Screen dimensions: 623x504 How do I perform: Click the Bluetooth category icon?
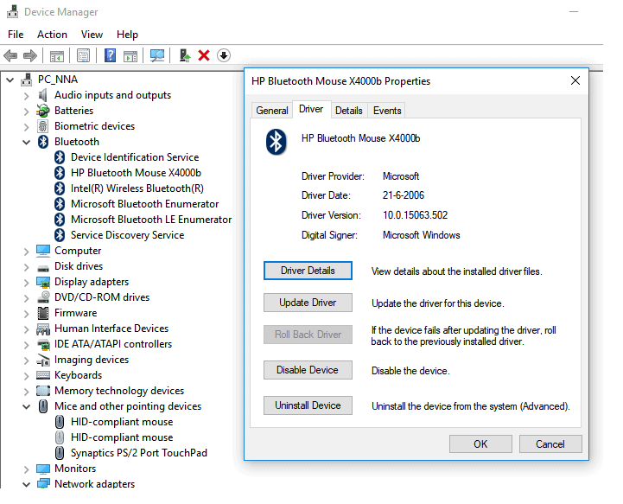point(43,142)
